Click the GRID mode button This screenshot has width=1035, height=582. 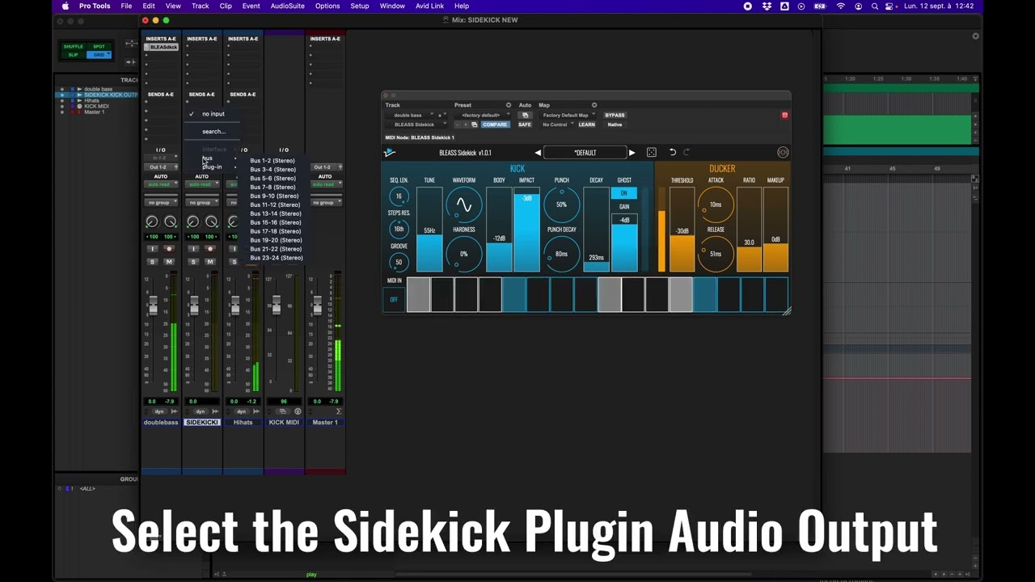tap(99, 55)
